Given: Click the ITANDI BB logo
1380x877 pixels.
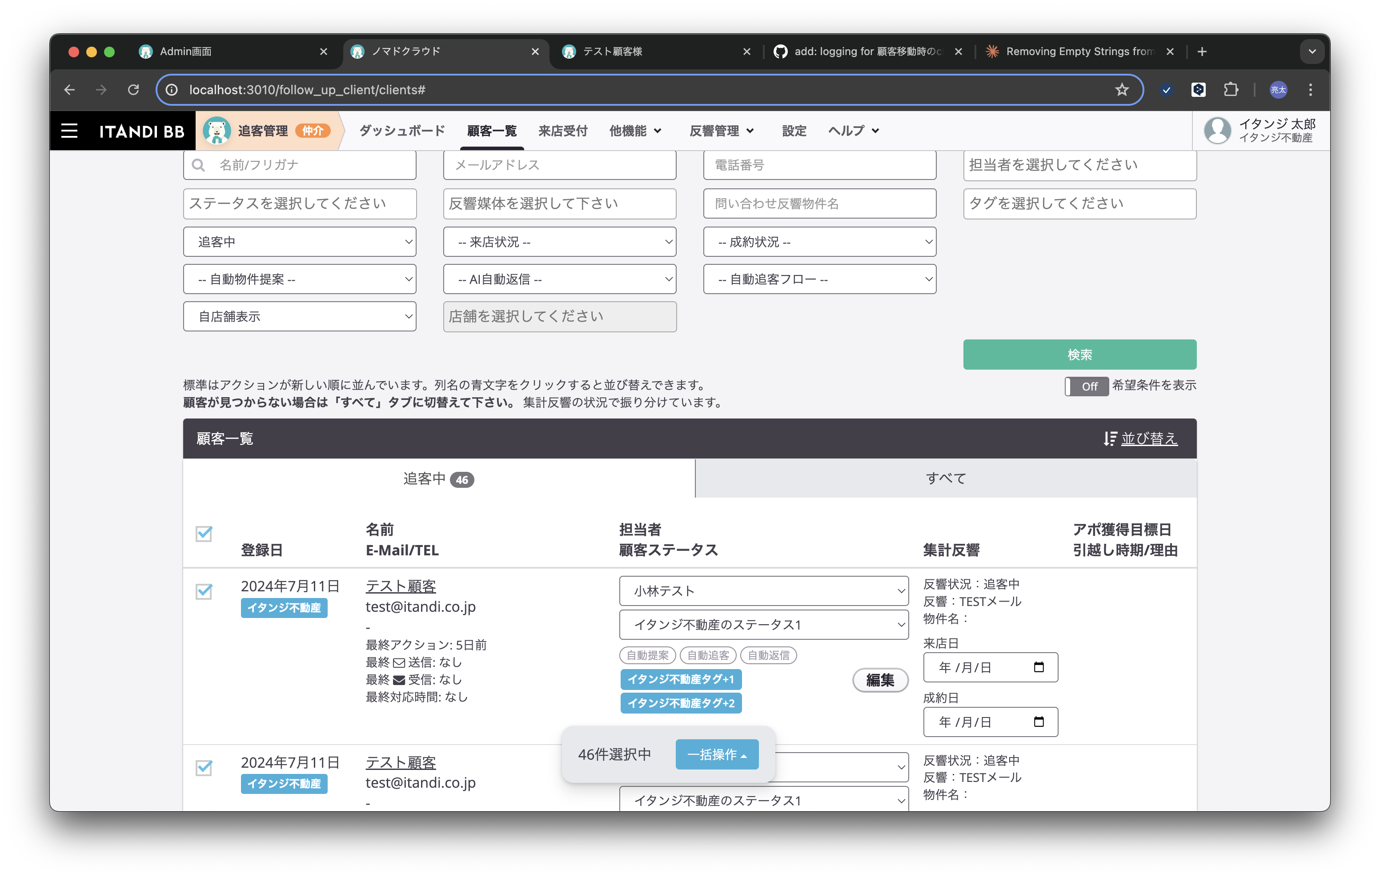Looking at the screenshot, I should point(141,131).
